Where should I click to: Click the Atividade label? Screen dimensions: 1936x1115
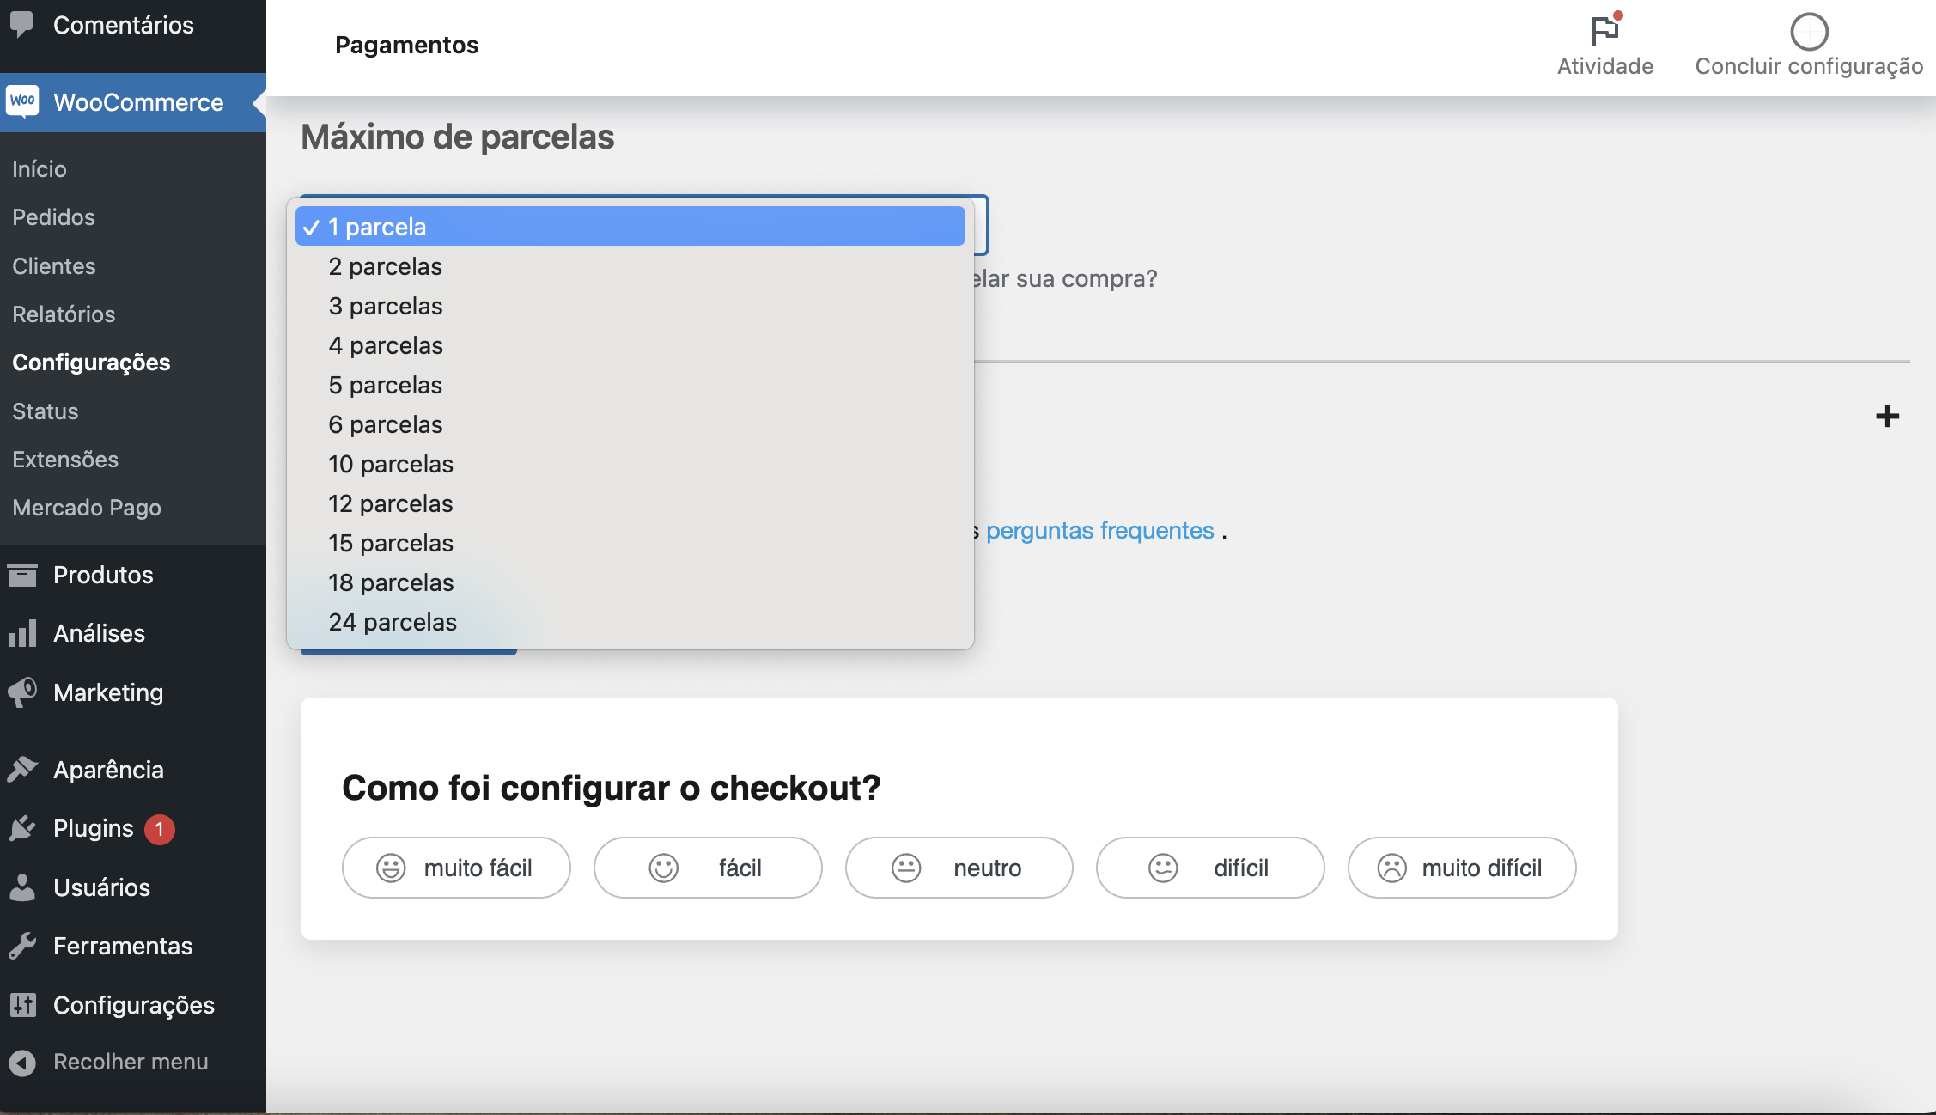coord(1605,66)
